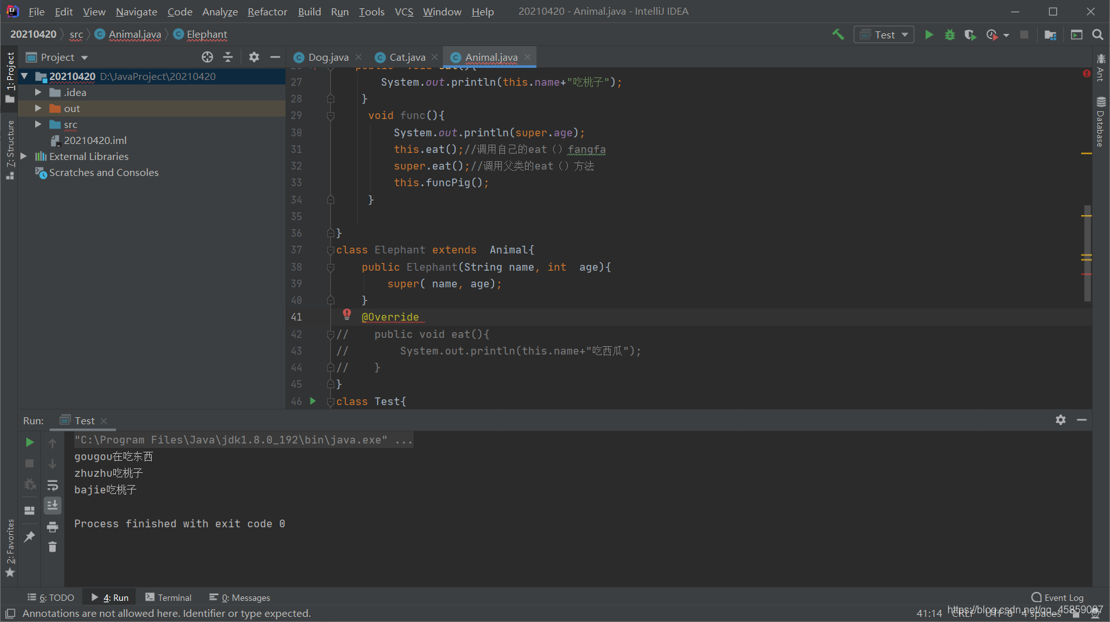Open the TODO tool window
Image resolution: width=1110 pixels, height=622 pixels.
click(51, 598)
